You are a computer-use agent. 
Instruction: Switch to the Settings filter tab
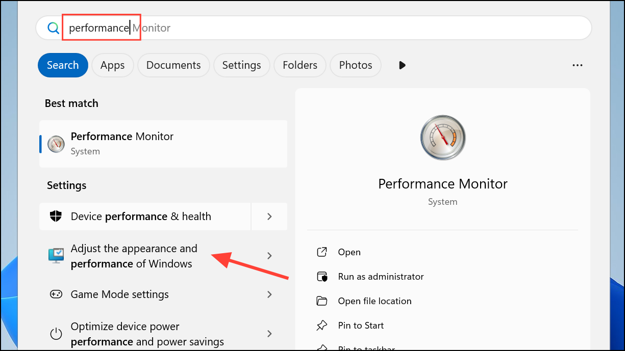click(242, 65)
